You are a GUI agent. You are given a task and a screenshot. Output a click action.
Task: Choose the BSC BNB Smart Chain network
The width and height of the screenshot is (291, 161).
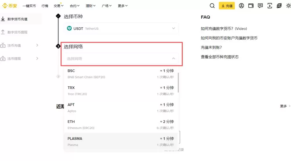[x=121, y=74]
